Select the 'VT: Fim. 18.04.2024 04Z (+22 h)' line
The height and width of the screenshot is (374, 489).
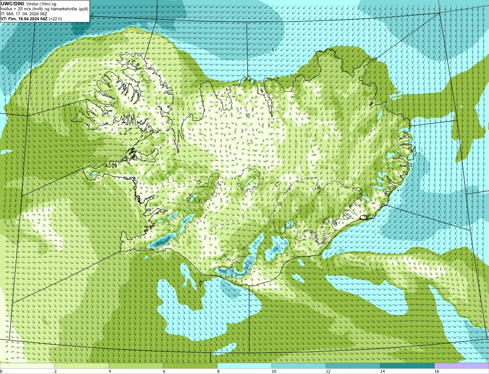tap(31, 19)
